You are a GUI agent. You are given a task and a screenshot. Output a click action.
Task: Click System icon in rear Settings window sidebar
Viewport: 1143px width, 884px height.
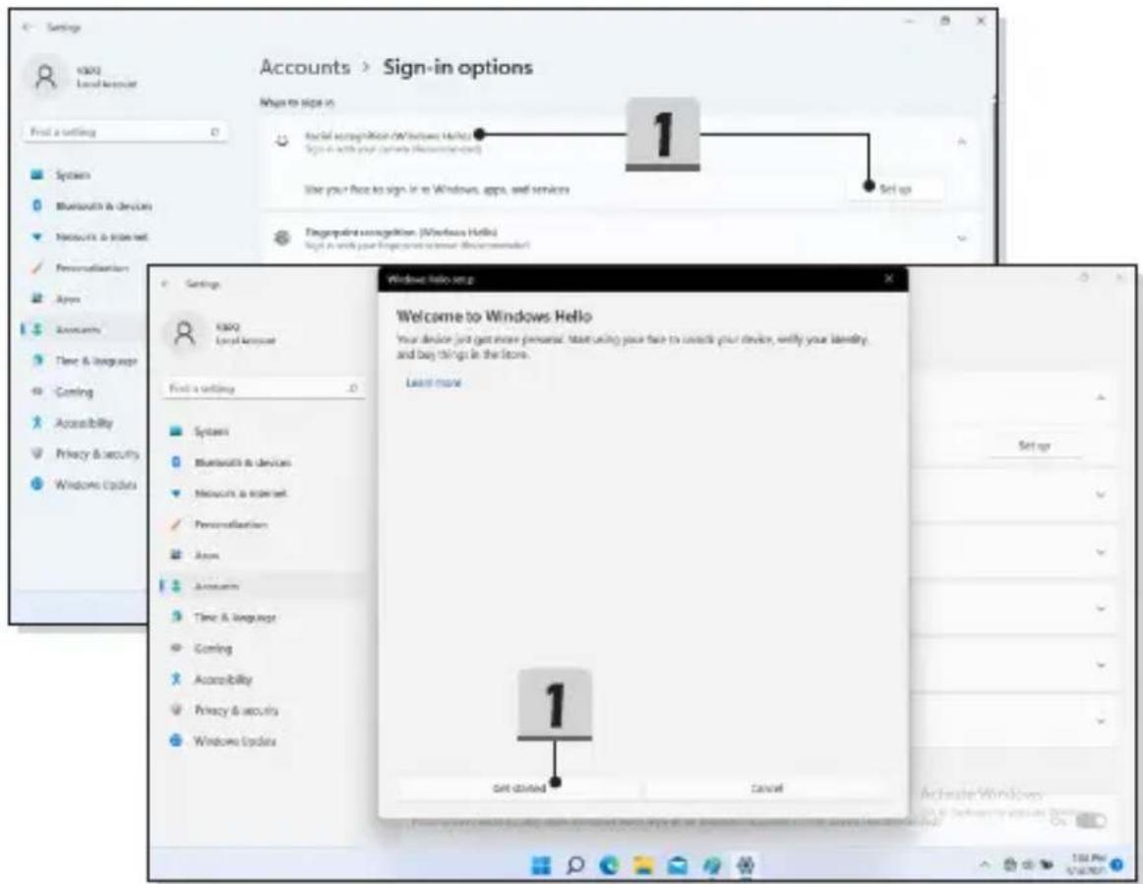(36, 175)
